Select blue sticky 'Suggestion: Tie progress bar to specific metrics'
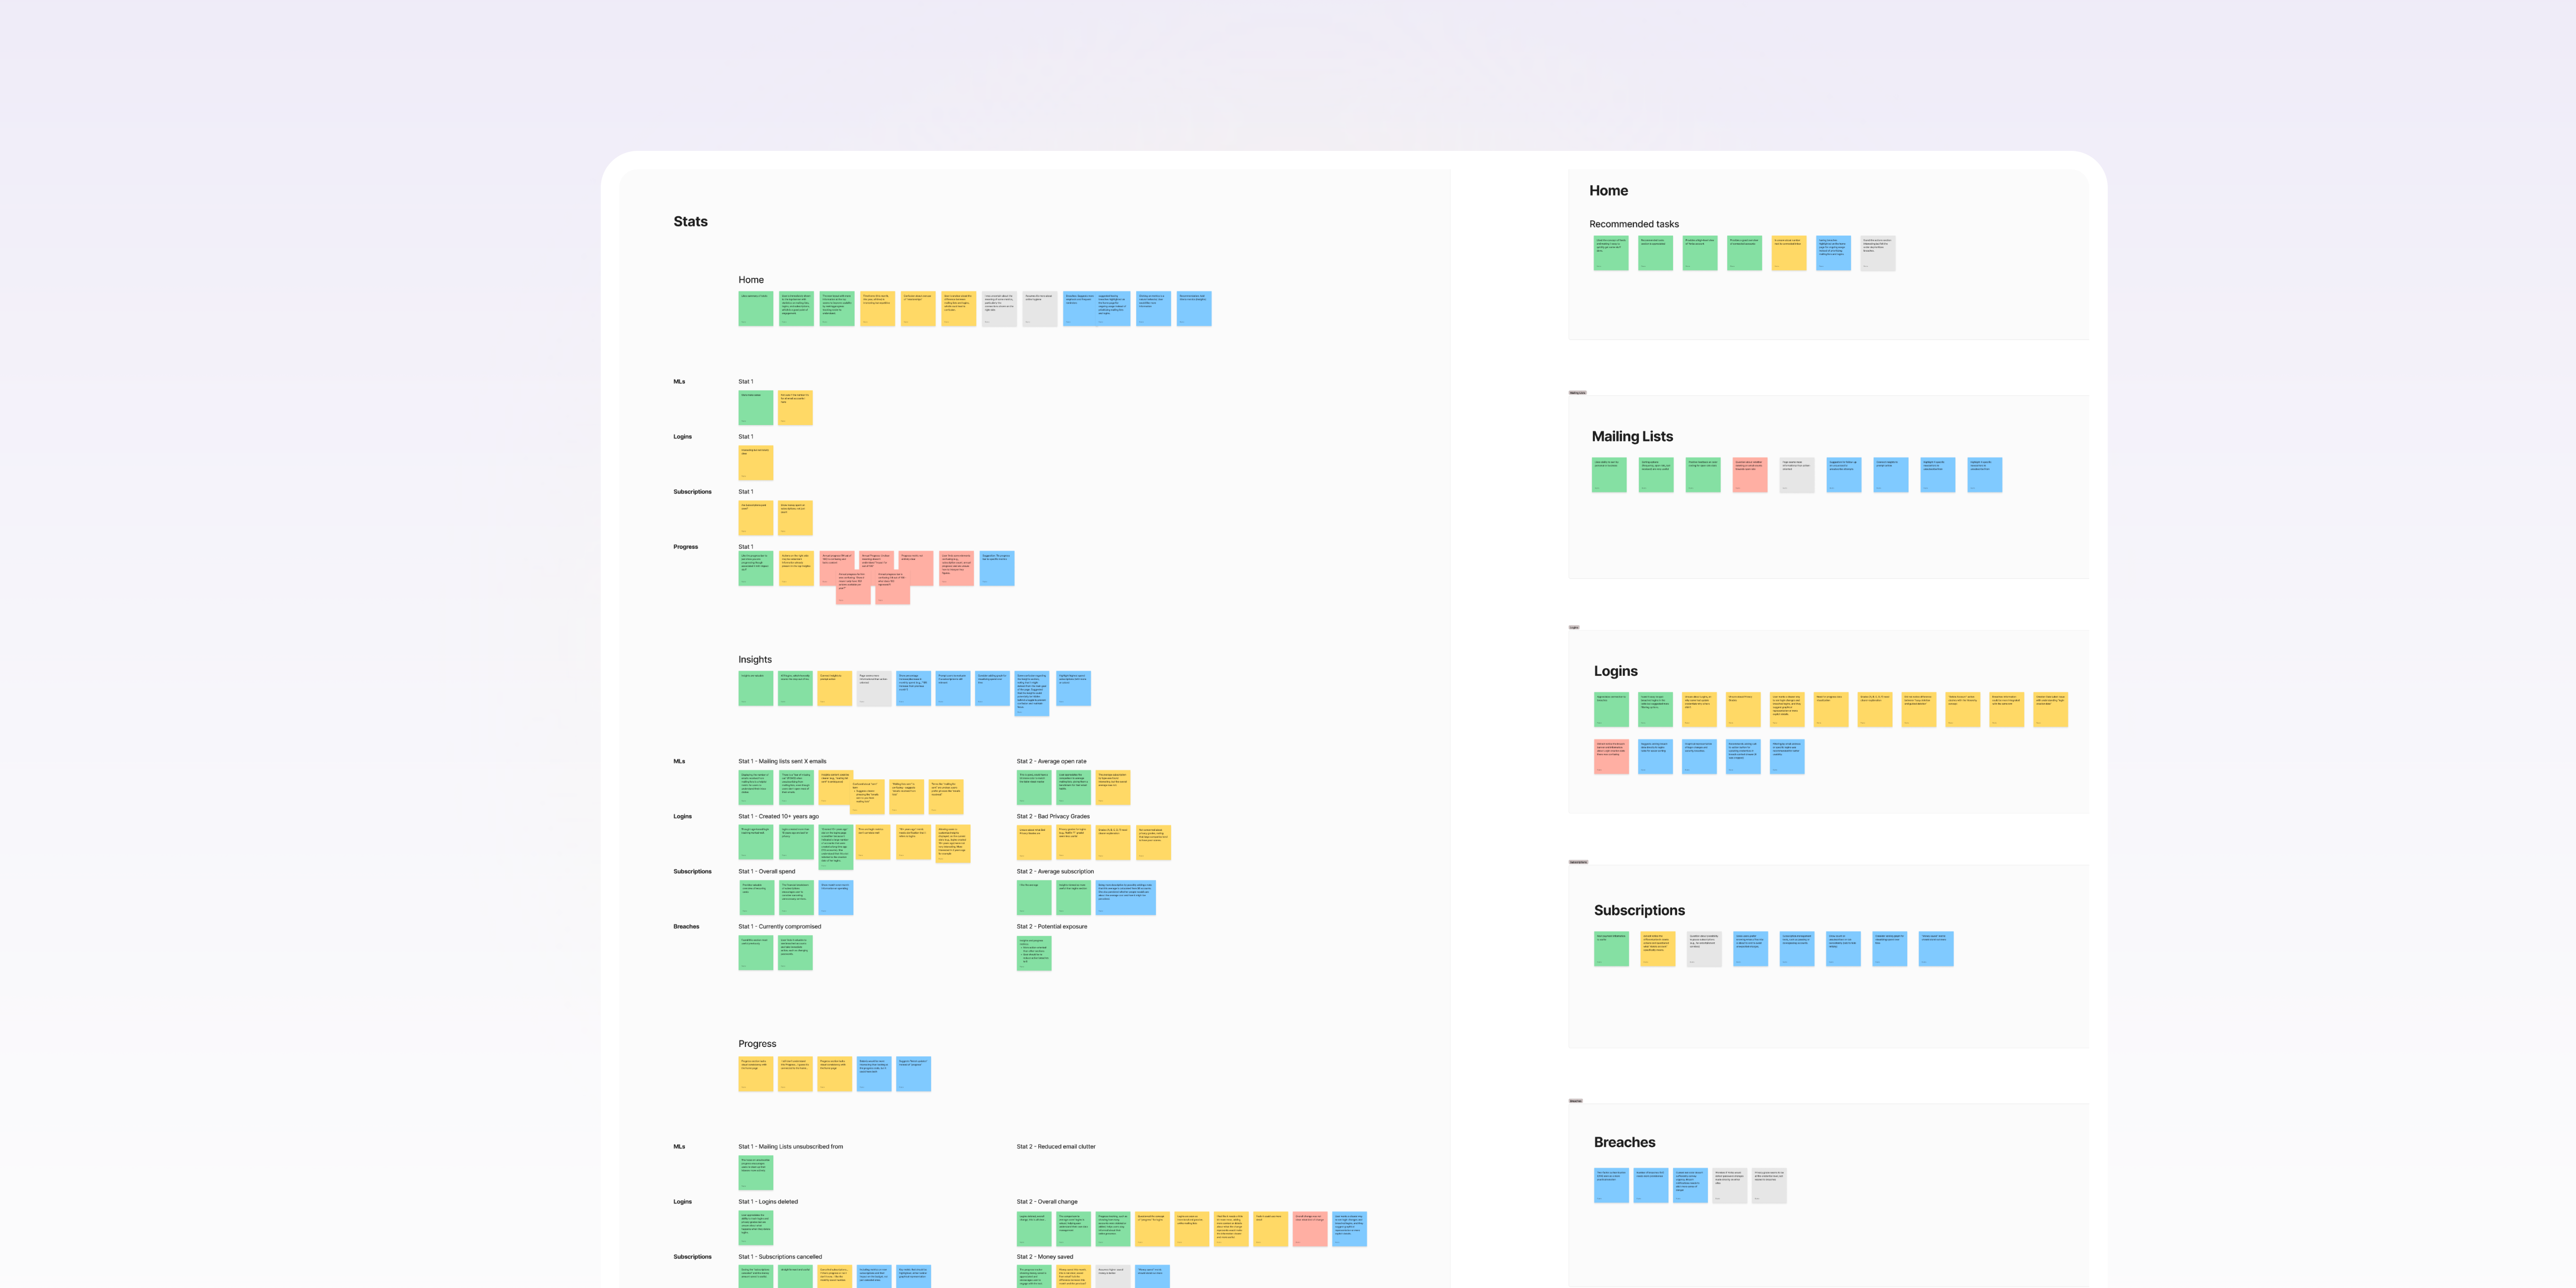The height and width of the screenshot is (1288, 2576). (997, 569)
